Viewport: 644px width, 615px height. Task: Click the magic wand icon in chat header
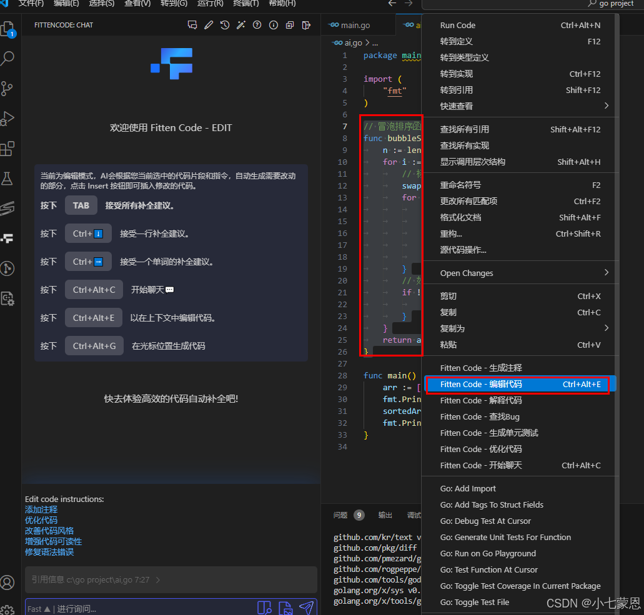240,26
